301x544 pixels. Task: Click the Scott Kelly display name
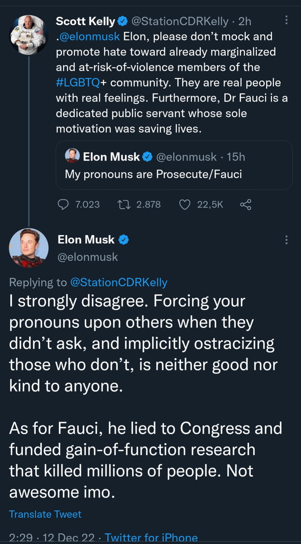86,21
